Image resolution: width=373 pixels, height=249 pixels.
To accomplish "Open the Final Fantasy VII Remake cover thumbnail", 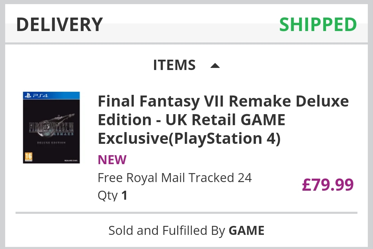I will click(51, 127).
